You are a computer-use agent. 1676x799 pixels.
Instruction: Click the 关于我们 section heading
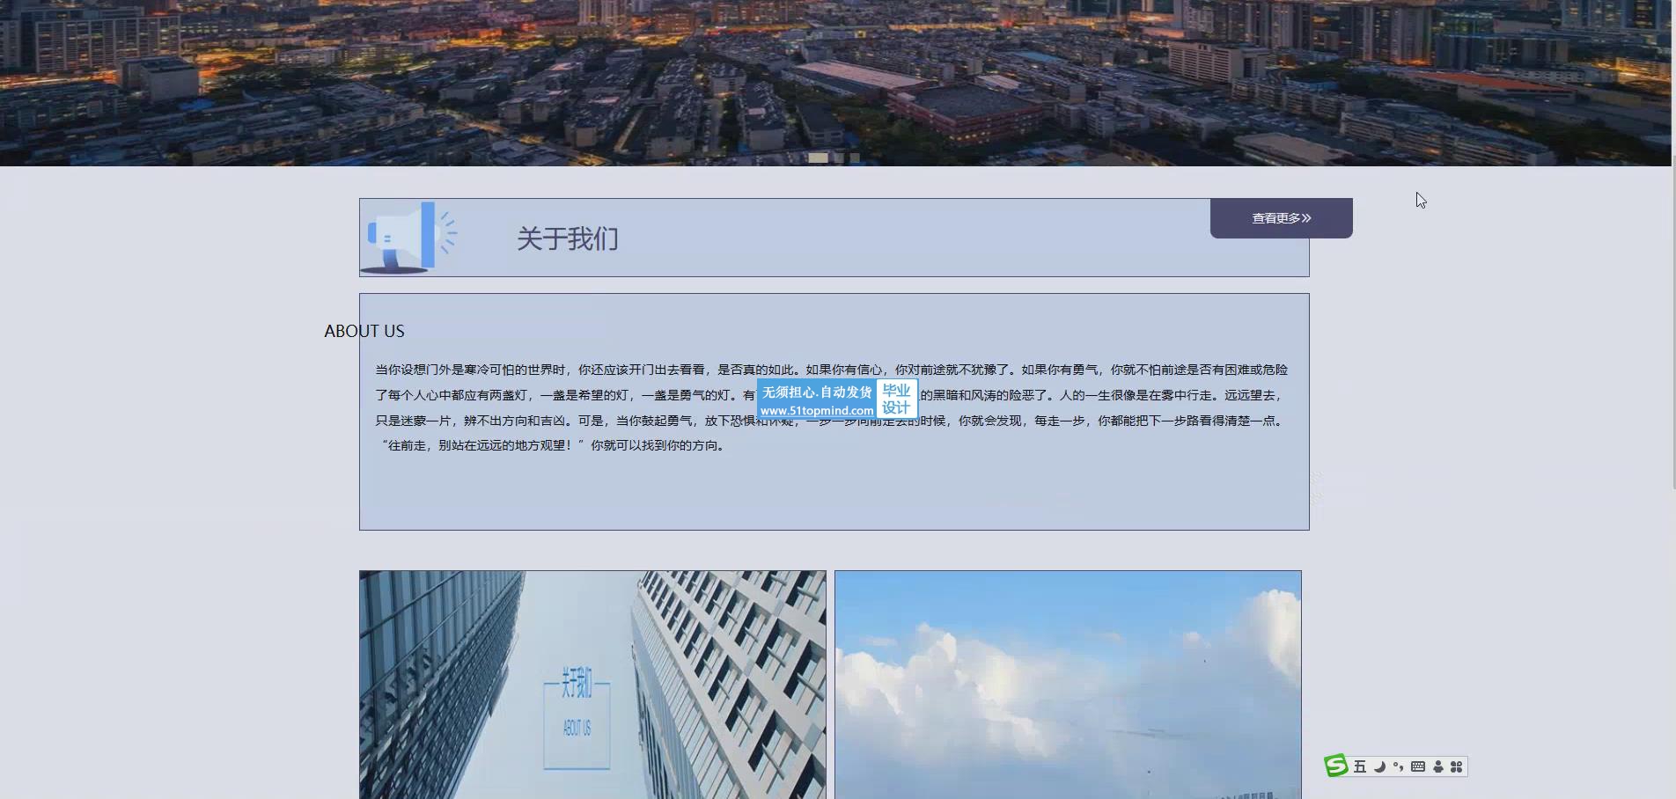click(x=568, y=238)
